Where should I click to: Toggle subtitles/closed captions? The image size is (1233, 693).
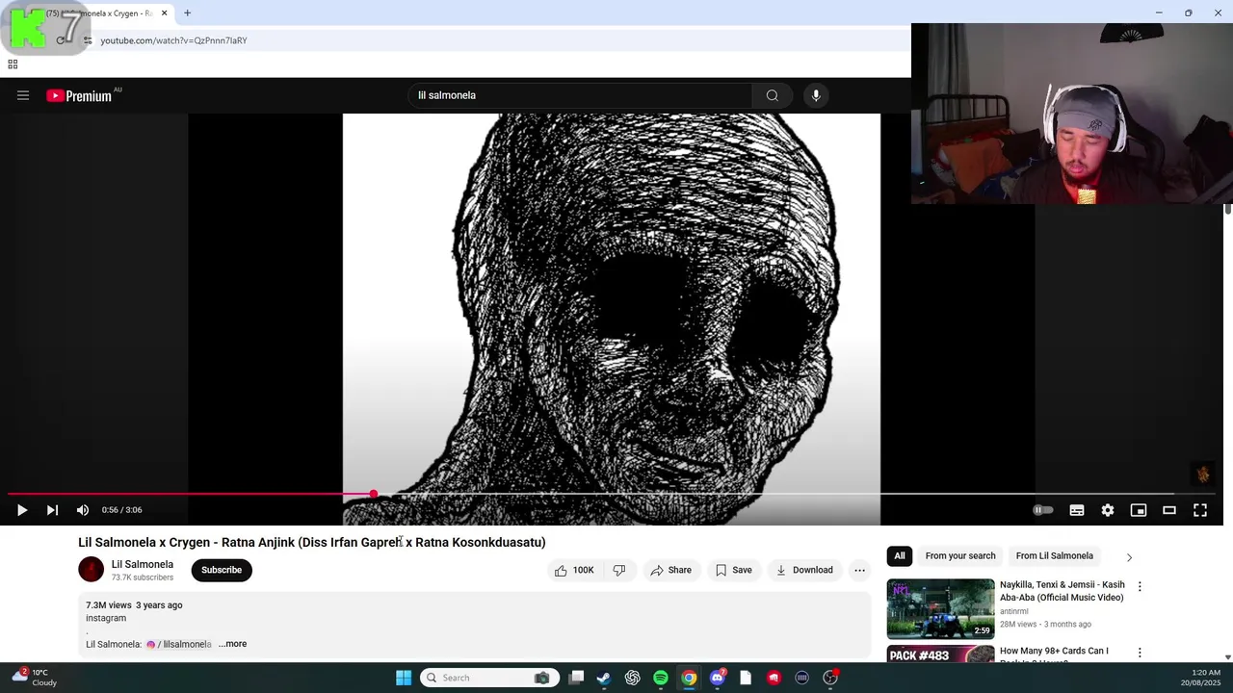[x=1077, y=510]
